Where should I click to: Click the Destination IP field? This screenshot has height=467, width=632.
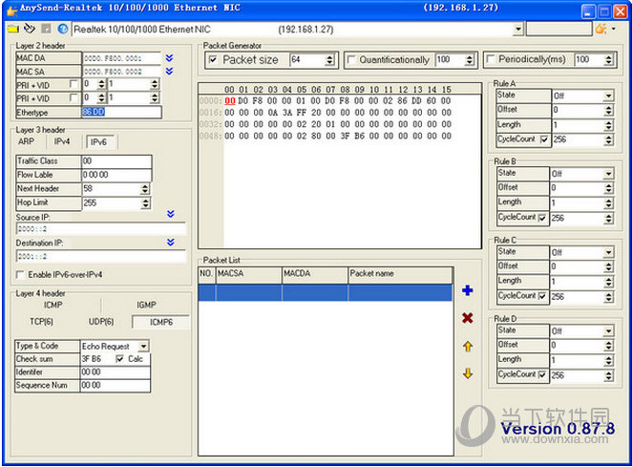click(101, 256)
